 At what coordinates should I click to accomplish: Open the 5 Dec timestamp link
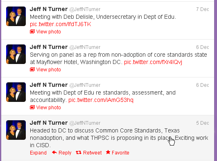[203, 123]
